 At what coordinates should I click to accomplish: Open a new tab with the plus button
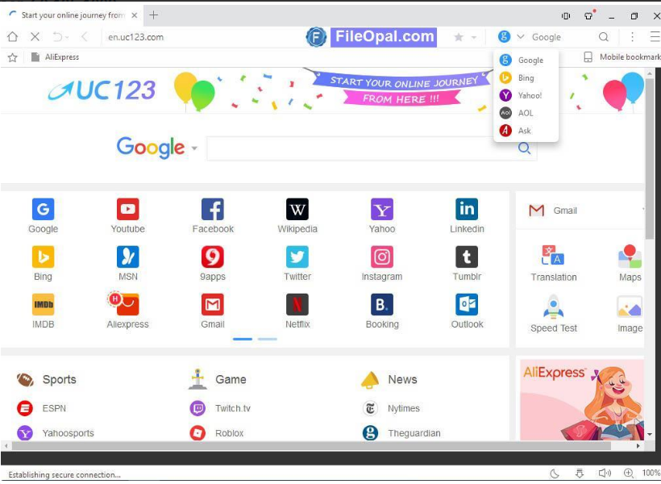[153, 15]
